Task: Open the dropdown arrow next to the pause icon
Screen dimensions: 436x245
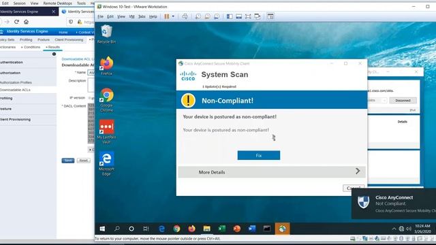Action: [173, 16]
